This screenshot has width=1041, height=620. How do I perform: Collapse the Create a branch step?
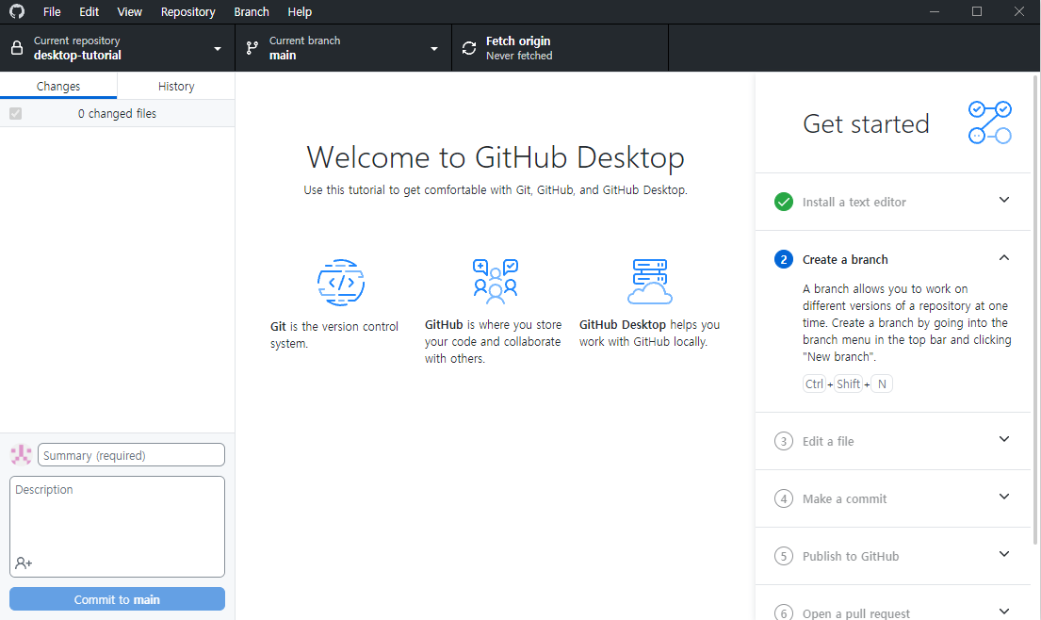pos(1004,257)
